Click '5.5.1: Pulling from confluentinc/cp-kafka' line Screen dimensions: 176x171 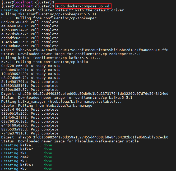click(45, 62)
